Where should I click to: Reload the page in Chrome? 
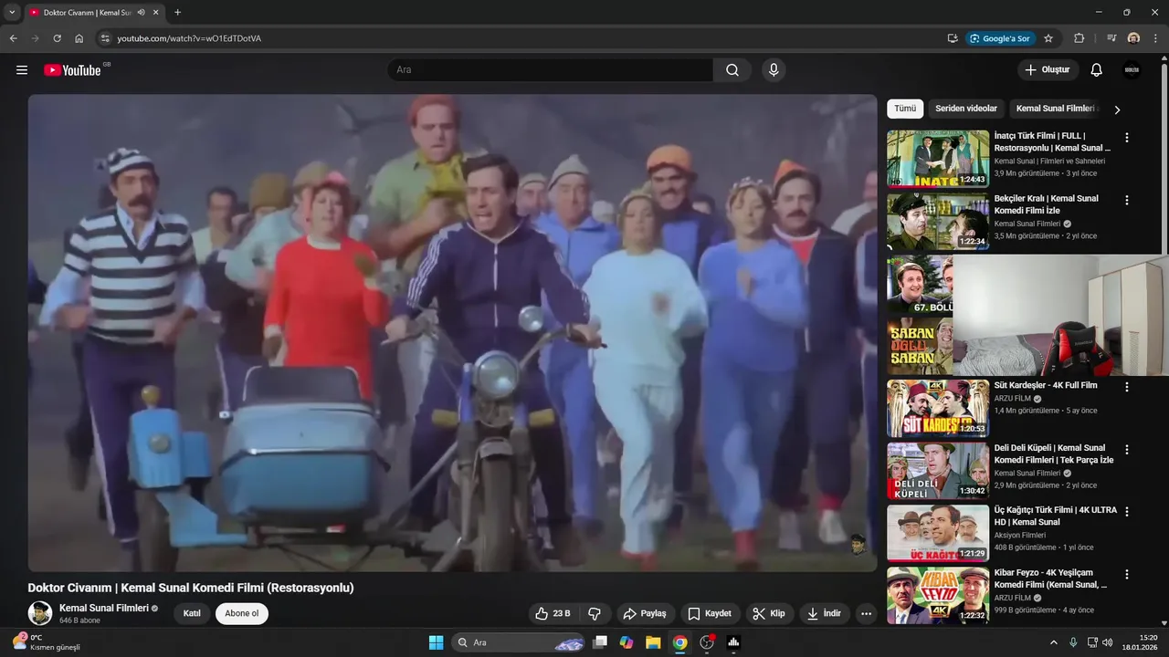(x=57, y=38)
